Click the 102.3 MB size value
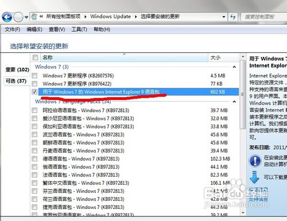The image size is (287, 221). pyautogui.click(x=220, y=159)
